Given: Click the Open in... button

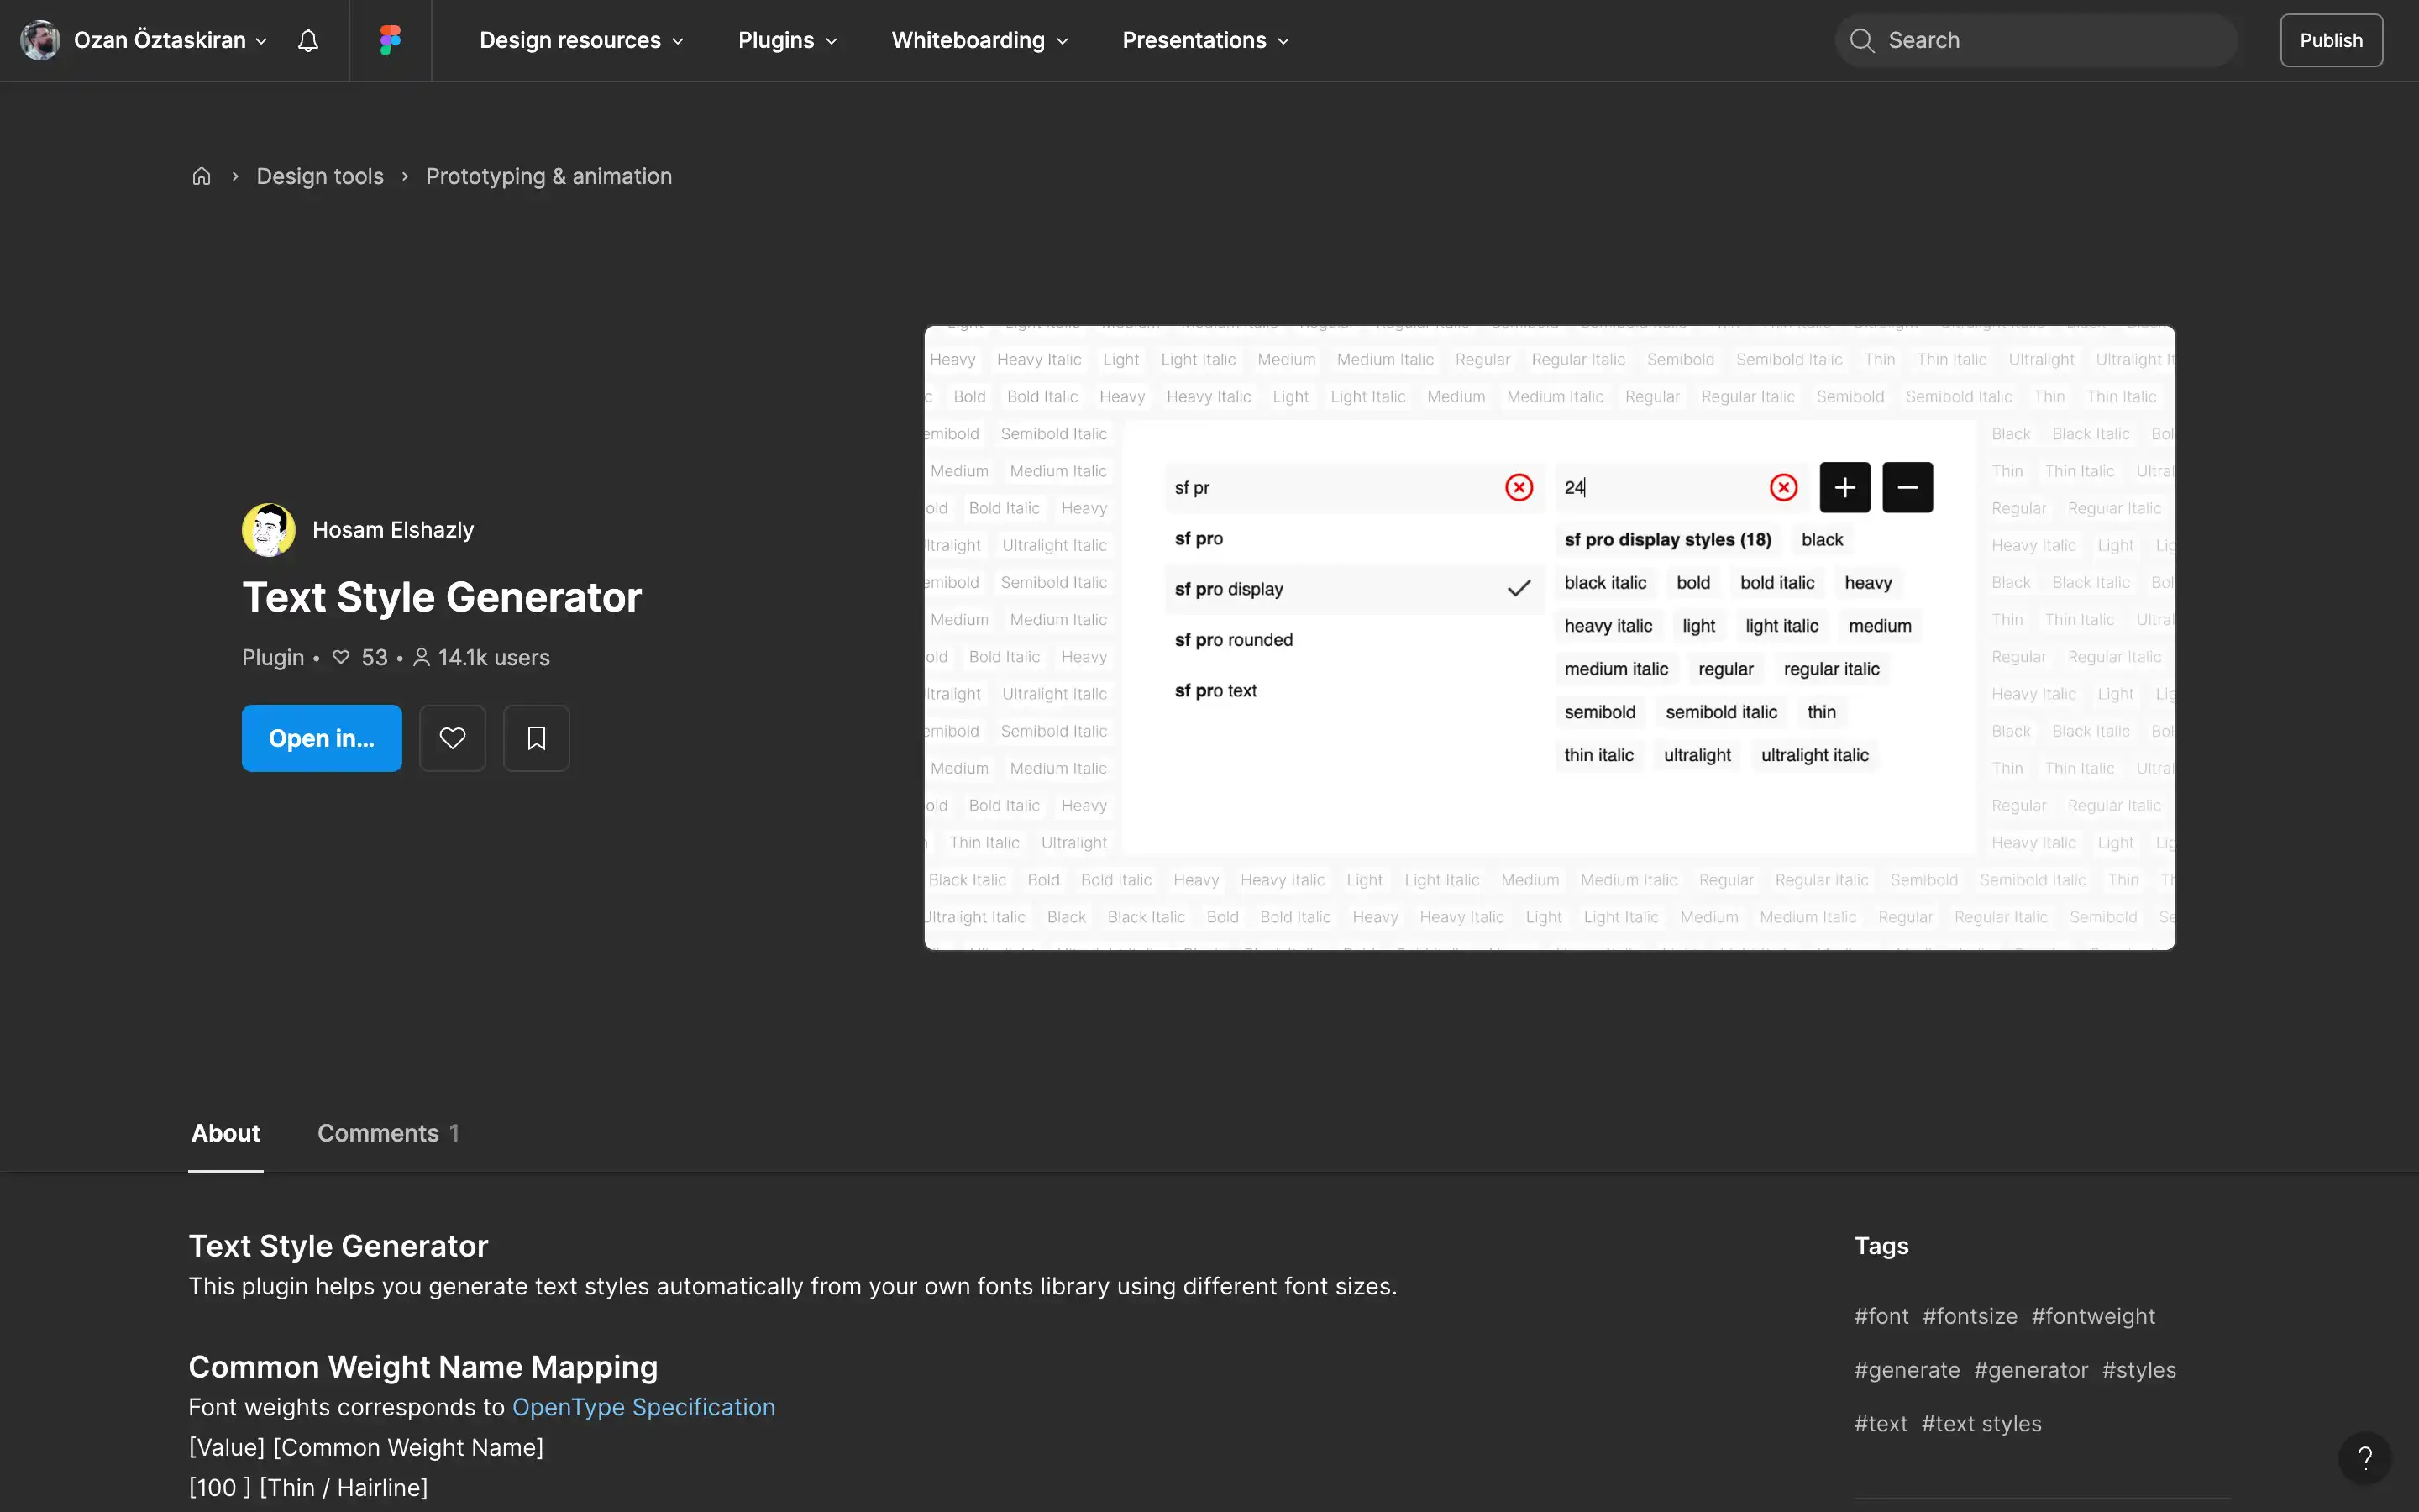Looking at the screenshot, I should click(x=322, y=738).
